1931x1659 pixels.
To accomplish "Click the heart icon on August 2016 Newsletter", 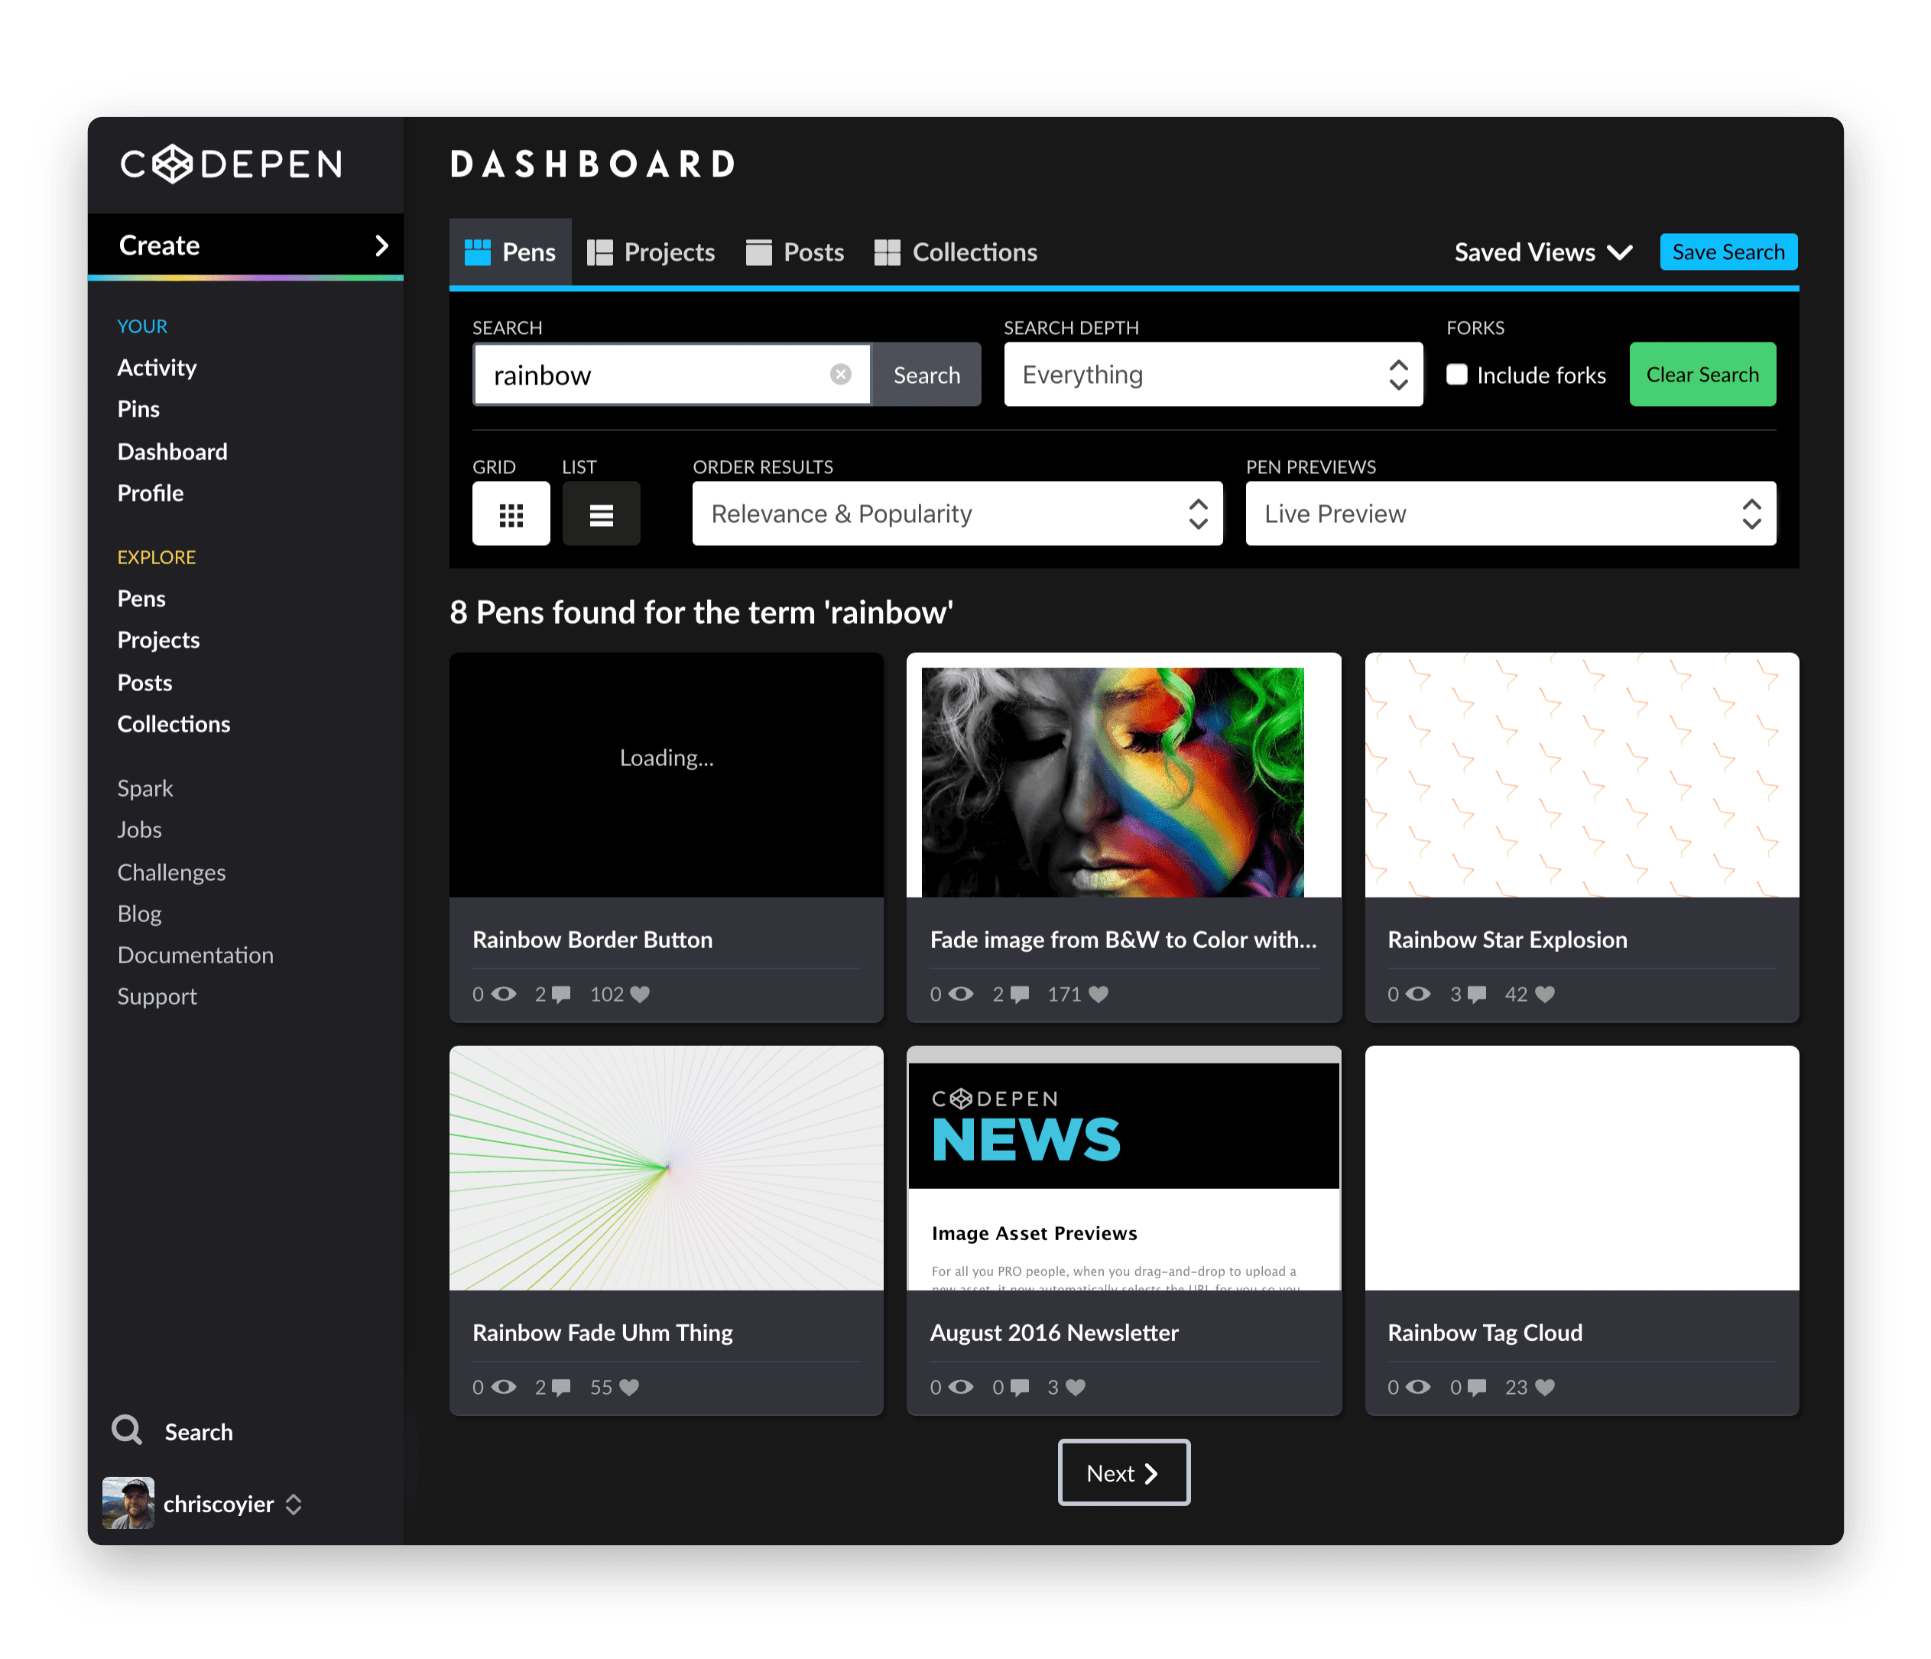I will (x=1076, y=1387).
